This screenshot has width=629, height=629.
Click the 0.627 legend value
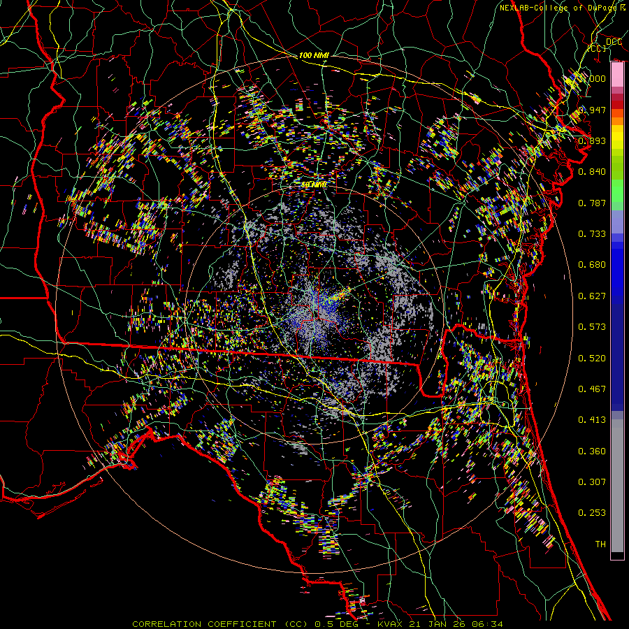pyautogui.click(x=592, y=296)
